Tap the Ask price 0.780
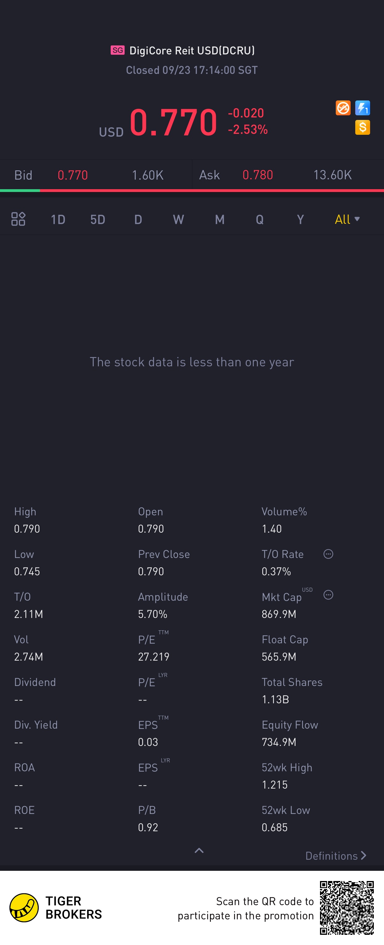 258,175
